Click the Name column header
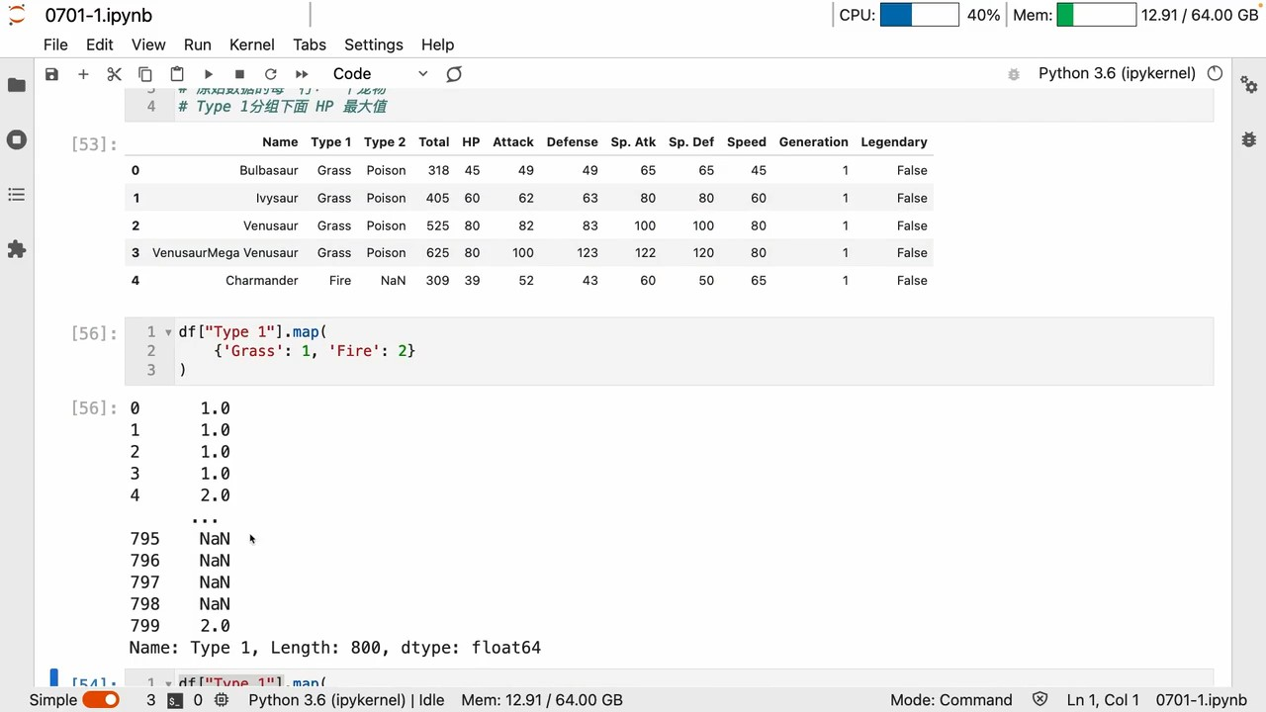The width and height of the screenshot is (1266, 712). 280,142
